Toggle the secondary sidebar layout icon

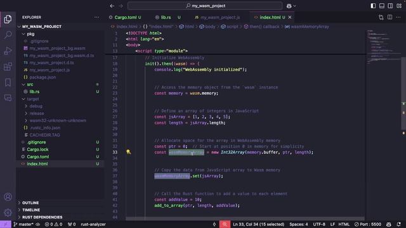pos(390,6)
